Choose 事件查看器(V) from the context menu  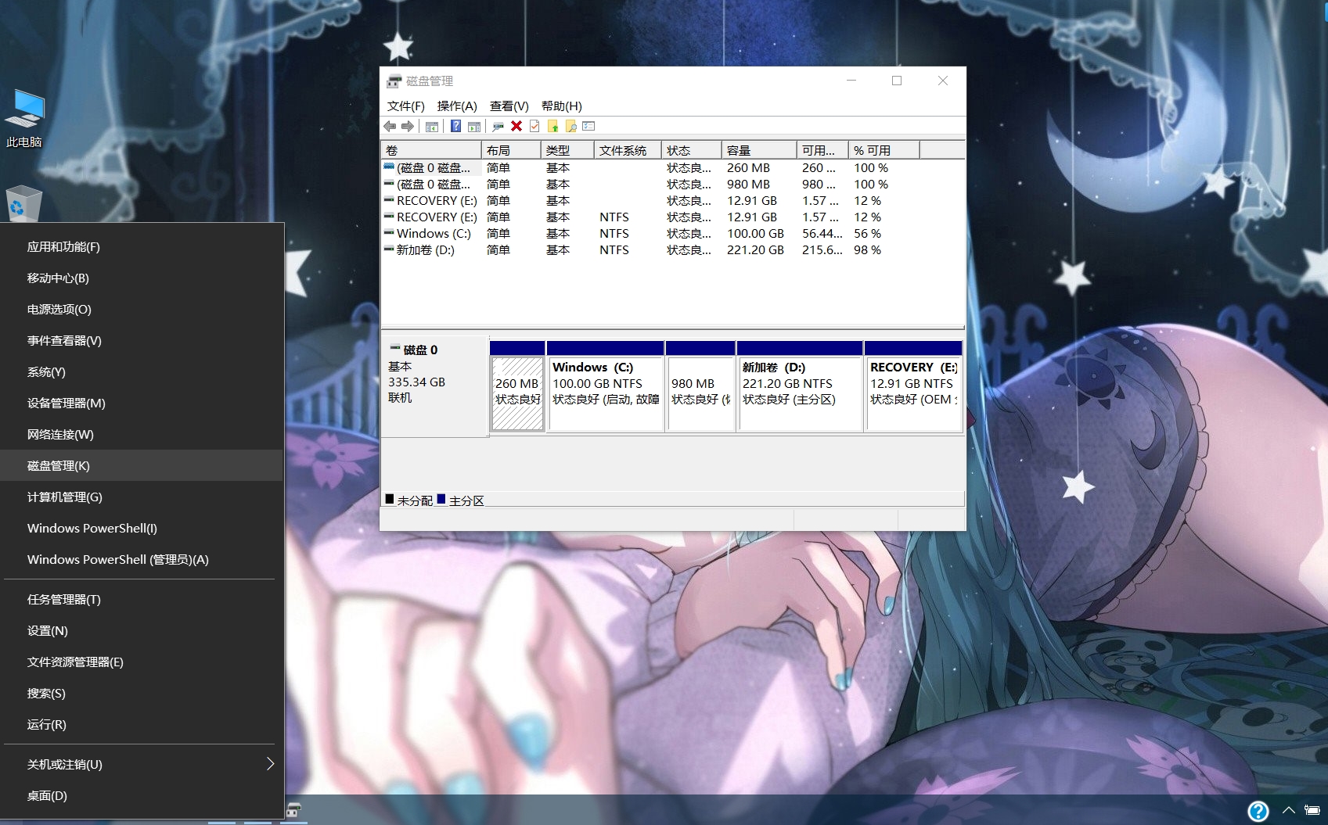(x=142, y=341)
